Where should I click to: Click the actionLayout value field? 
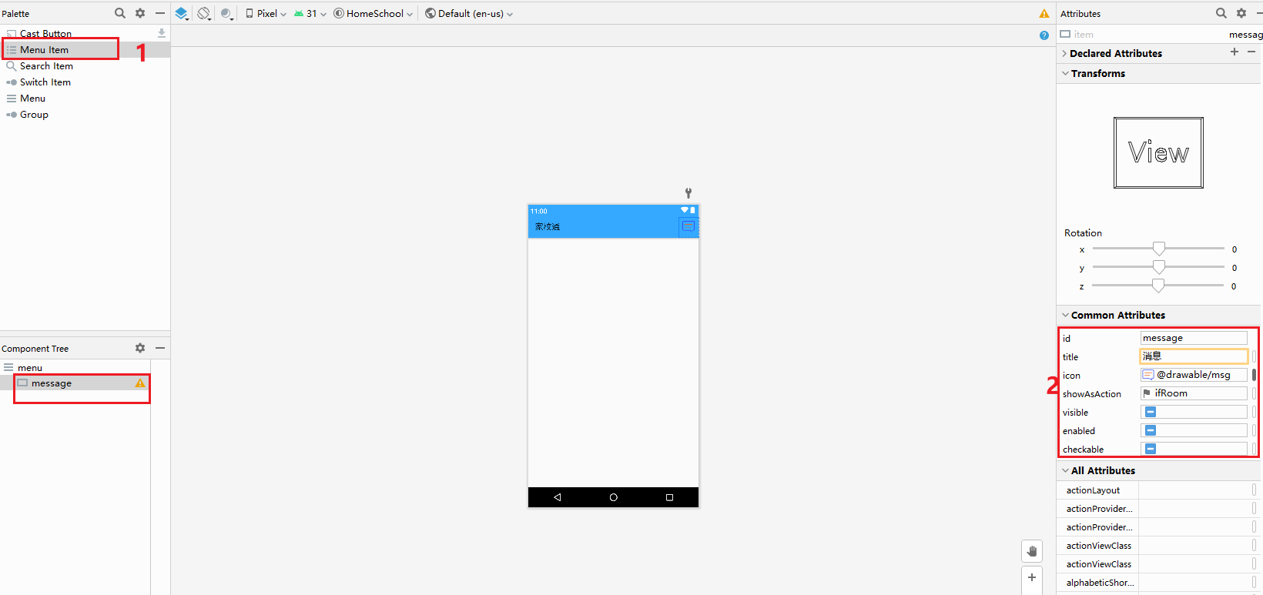(1194, 490)
